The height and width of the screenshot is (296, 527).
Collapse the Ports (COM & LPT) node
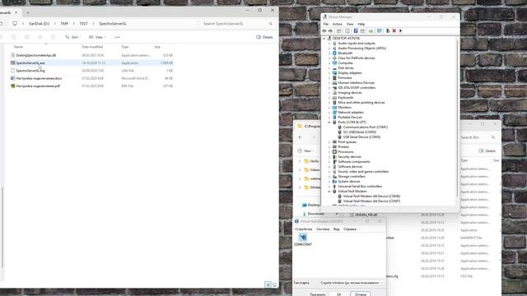(x=329, y=123)
